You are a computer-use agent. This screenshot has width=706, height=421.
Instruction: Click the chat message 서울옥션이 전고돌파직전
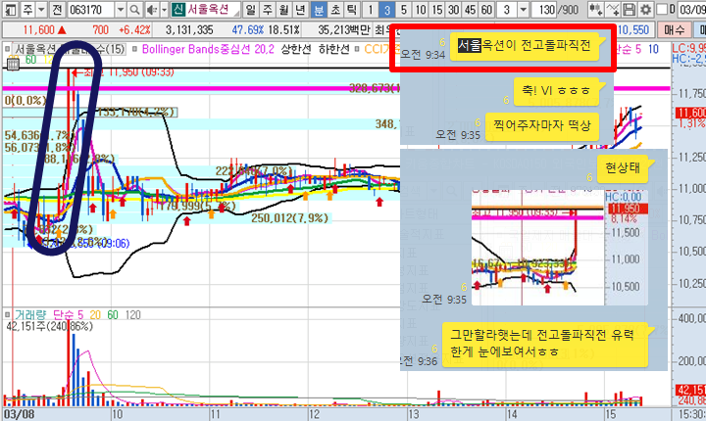click(x=524, y=45)
